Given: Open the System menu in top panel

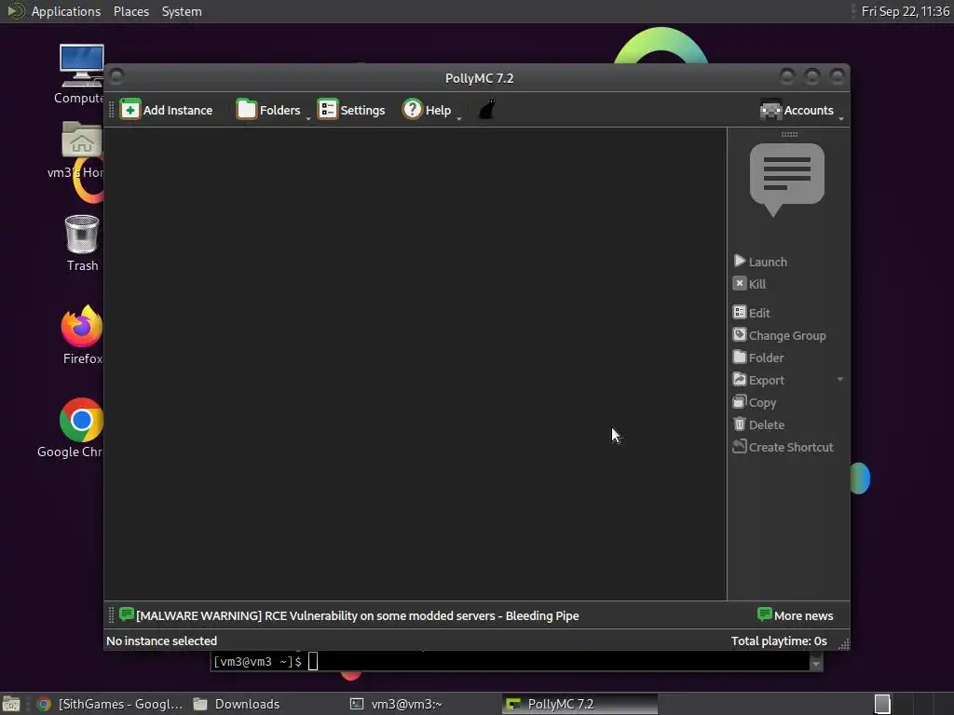Looking at the screenshot, I should 182,11.
